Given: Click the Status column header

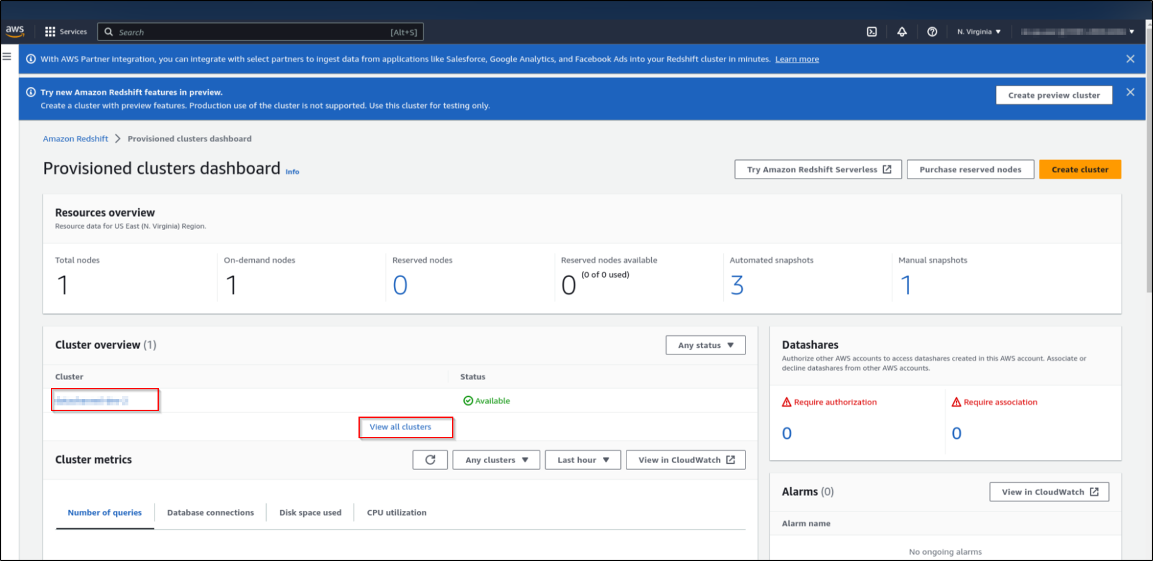Looking at the screenshot, I should coord(473,377).
